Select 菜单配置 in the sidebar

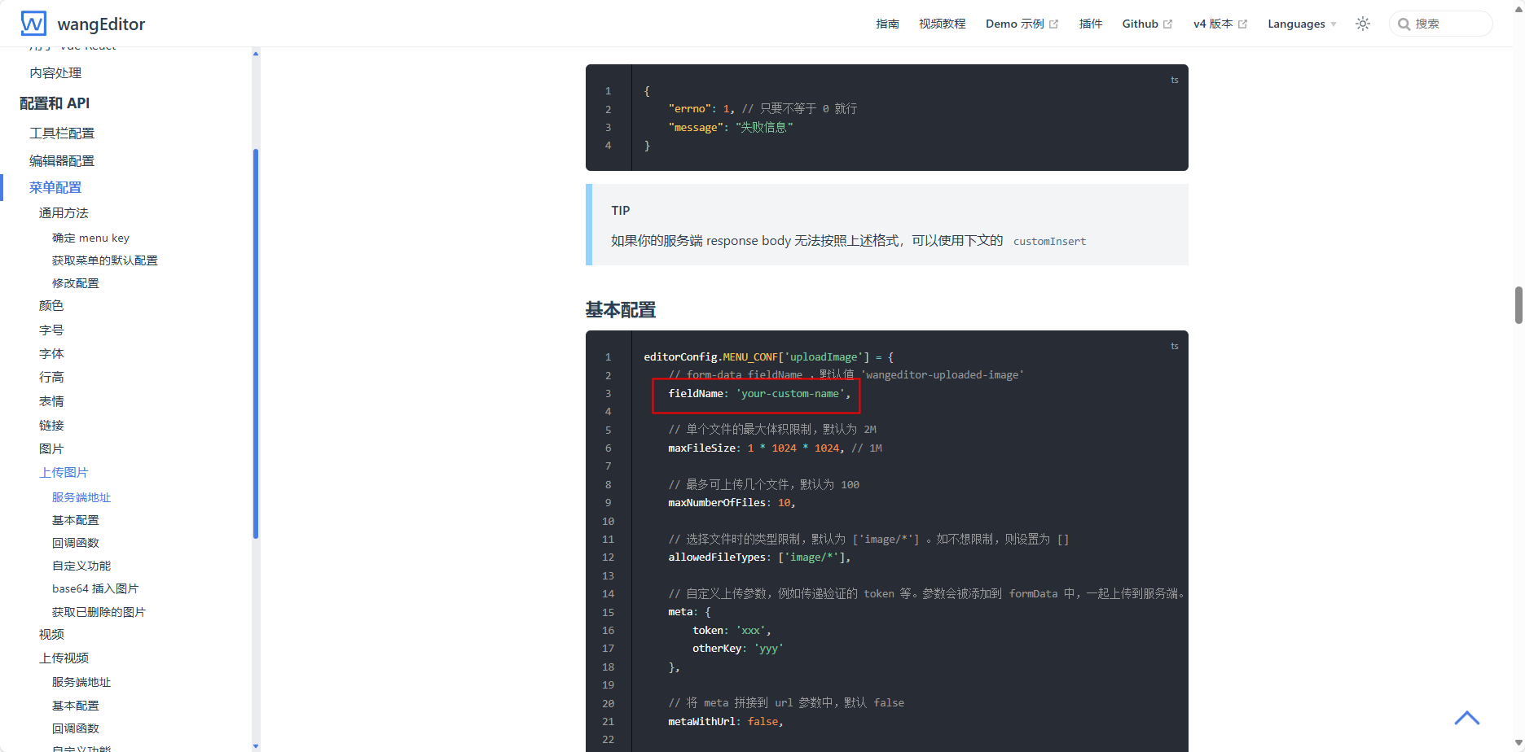pos(54,187)
